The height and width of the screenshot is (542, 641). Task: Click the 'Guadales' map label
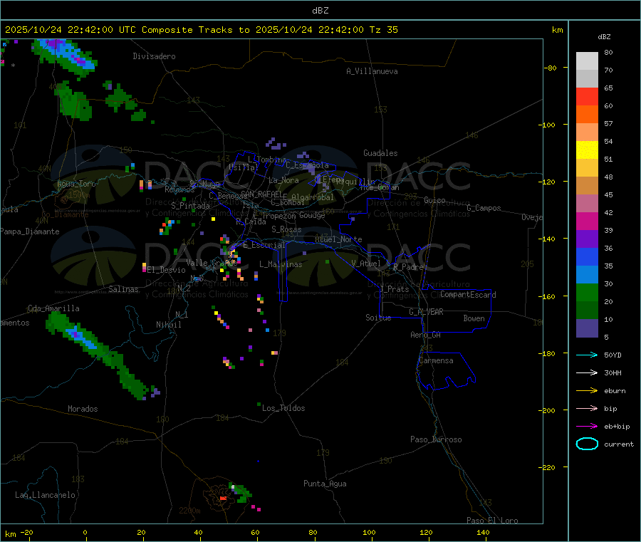380,153
